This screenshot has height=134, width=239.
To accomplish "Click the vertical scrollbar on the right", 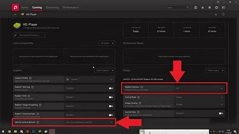I will tap(228, 72).
